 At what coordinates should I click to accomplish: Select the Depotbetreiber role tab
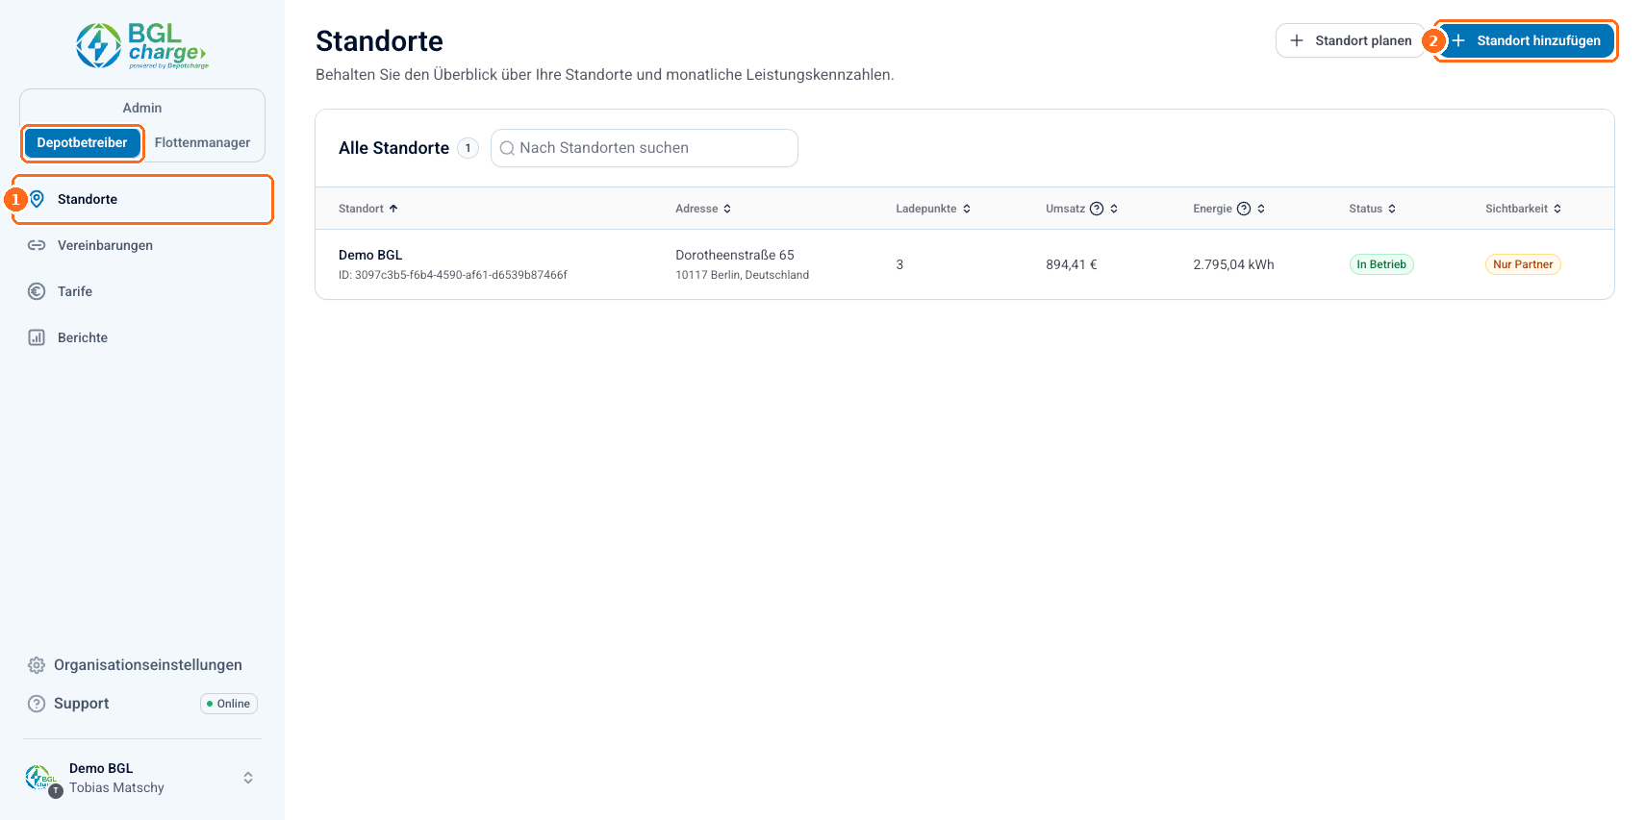[x=82, y=142]
